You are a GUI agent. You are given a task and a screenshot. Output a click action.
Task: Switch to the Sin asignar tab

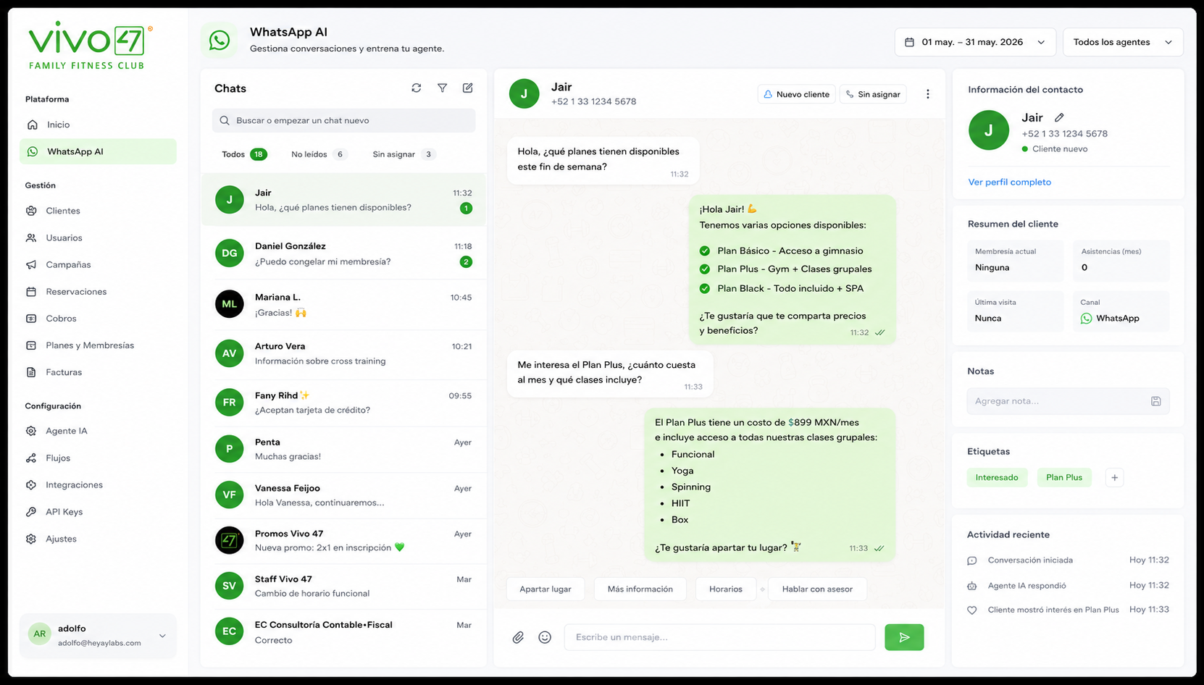[x=404, y=154]
